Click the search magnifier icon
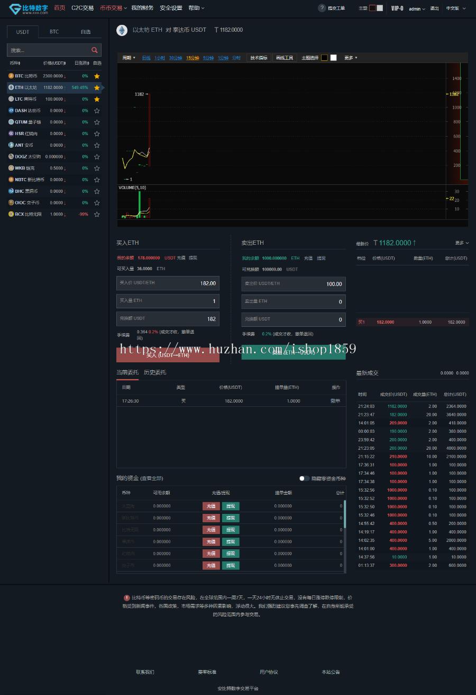The height and width of the screenshot is (695, 476). [x=95, y=50]
